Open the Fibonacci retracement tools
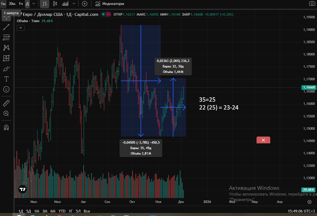The width and height of the screenshot is (317, 216). (x=6, y=37)
